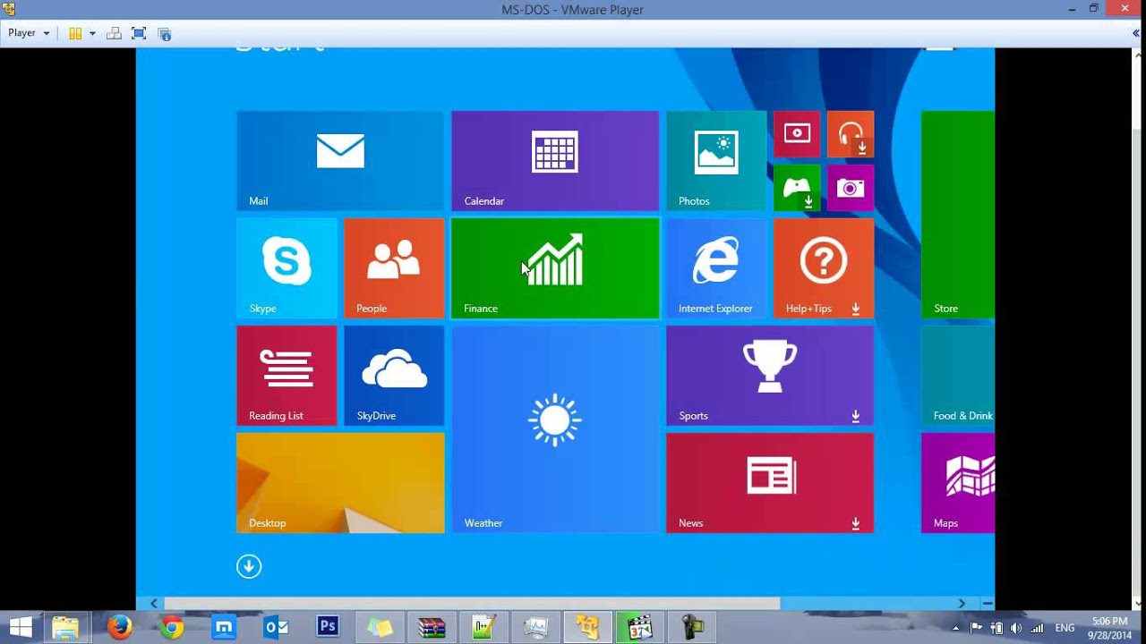Open the Finance tile
Viewport: 1146px width, 644px height.
point(555,268)
